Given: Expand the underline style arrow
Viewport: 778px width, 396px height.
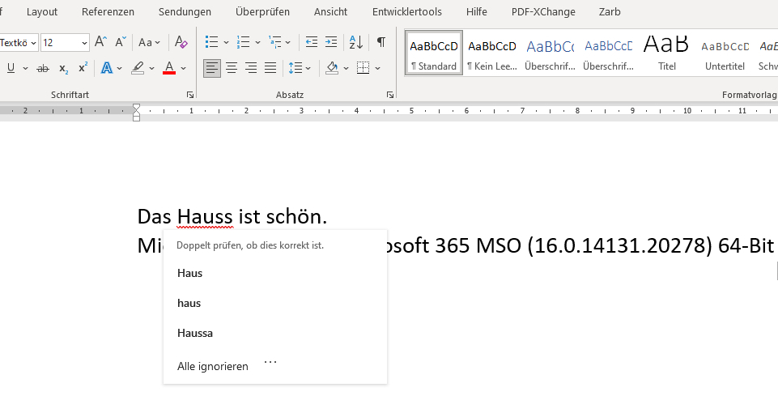Looking at the screenshot, I should pyautogui.click(x=25, y=69).
